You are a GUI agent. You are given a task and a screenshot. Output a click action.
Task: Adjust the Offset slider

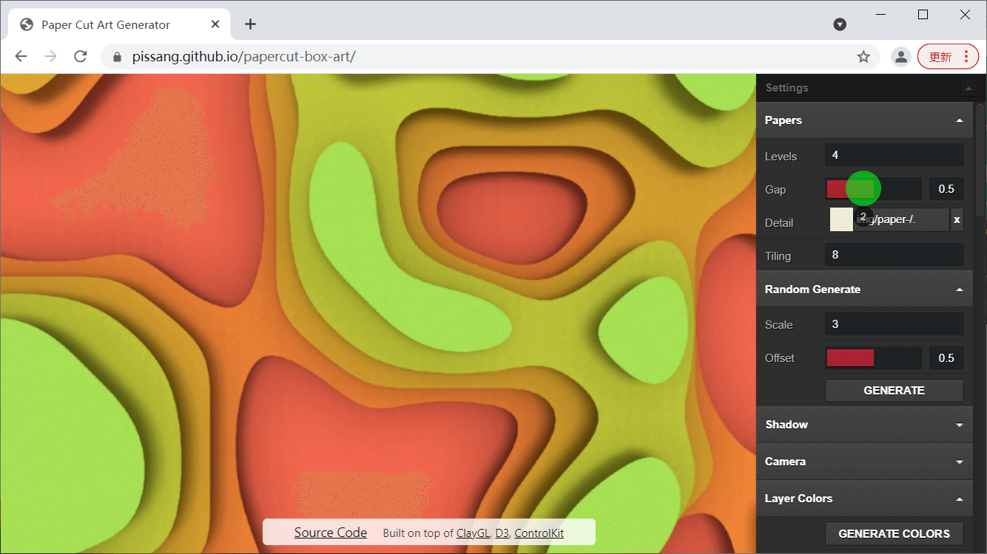point(873,358)
